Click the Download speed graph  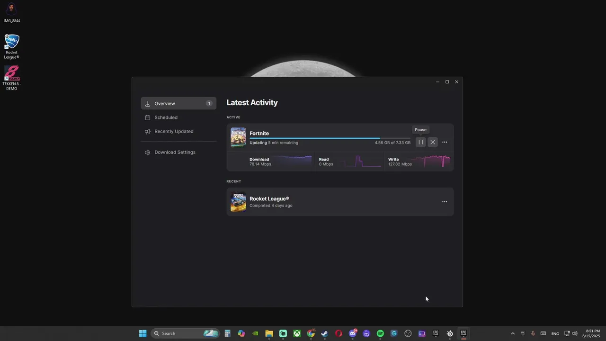293,161
